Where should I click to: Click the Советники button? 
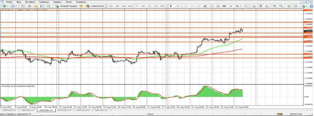(x=95, y=6)
